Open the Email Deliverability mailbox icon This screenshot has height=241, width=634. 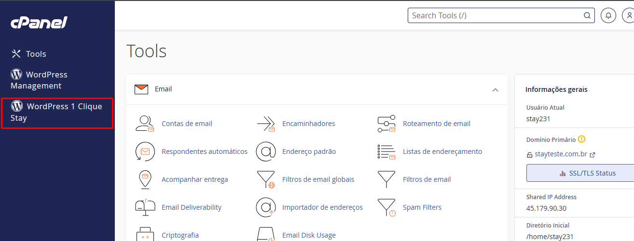tap(145, 207)
